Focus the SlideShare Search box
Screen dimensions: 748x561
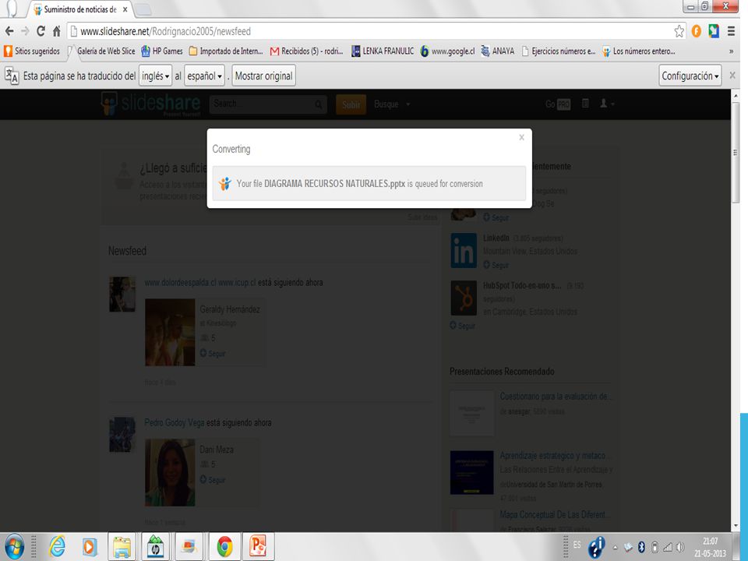pos(263,104)
